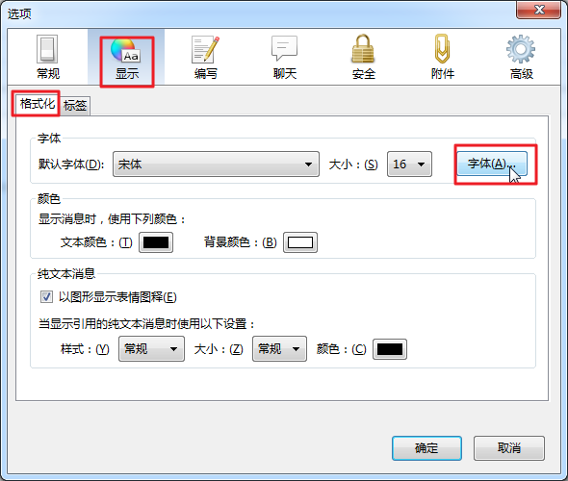Pick the white 背景颜色 swatch
Image resolution: width=568 pixels, height=481 pixels.
click(300, 242)
